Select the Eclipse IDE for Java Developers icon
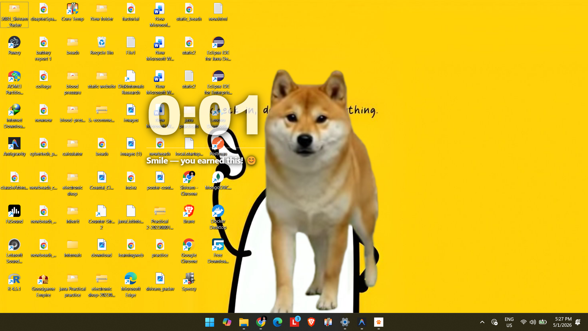Viewport: 588px width, 331px height. [218, 49]
